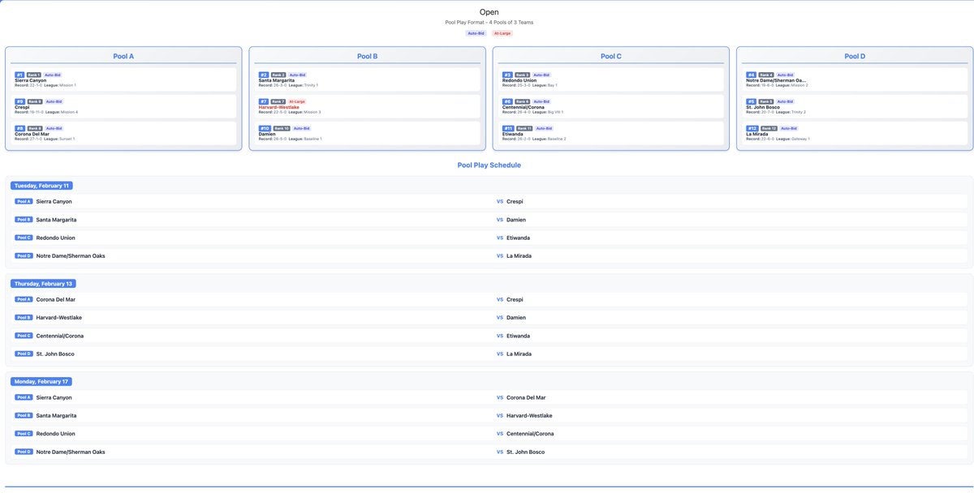Screen dimensions: 974x497
Task: Click Etiwanda opponent in Thursday's Pool C game
Action: (x=518, y=336)
